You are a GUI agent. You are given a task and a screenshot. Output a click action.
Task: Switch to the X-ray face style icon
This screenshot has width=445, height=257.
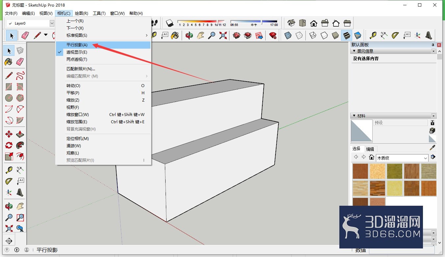(288, 35)
